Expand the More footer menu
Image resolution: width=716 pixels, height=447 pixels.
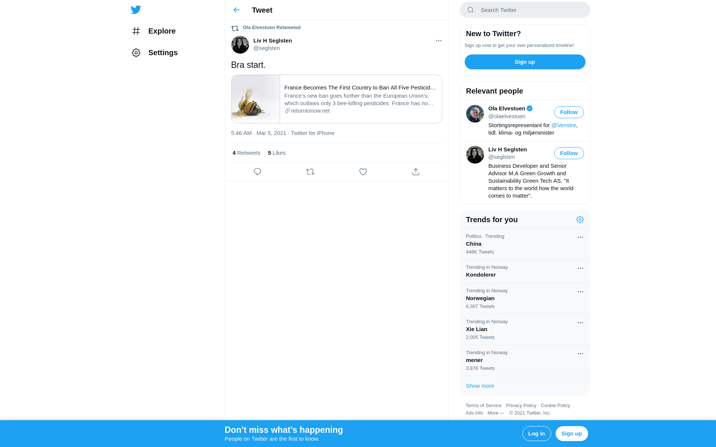click(x=496, y=413)
